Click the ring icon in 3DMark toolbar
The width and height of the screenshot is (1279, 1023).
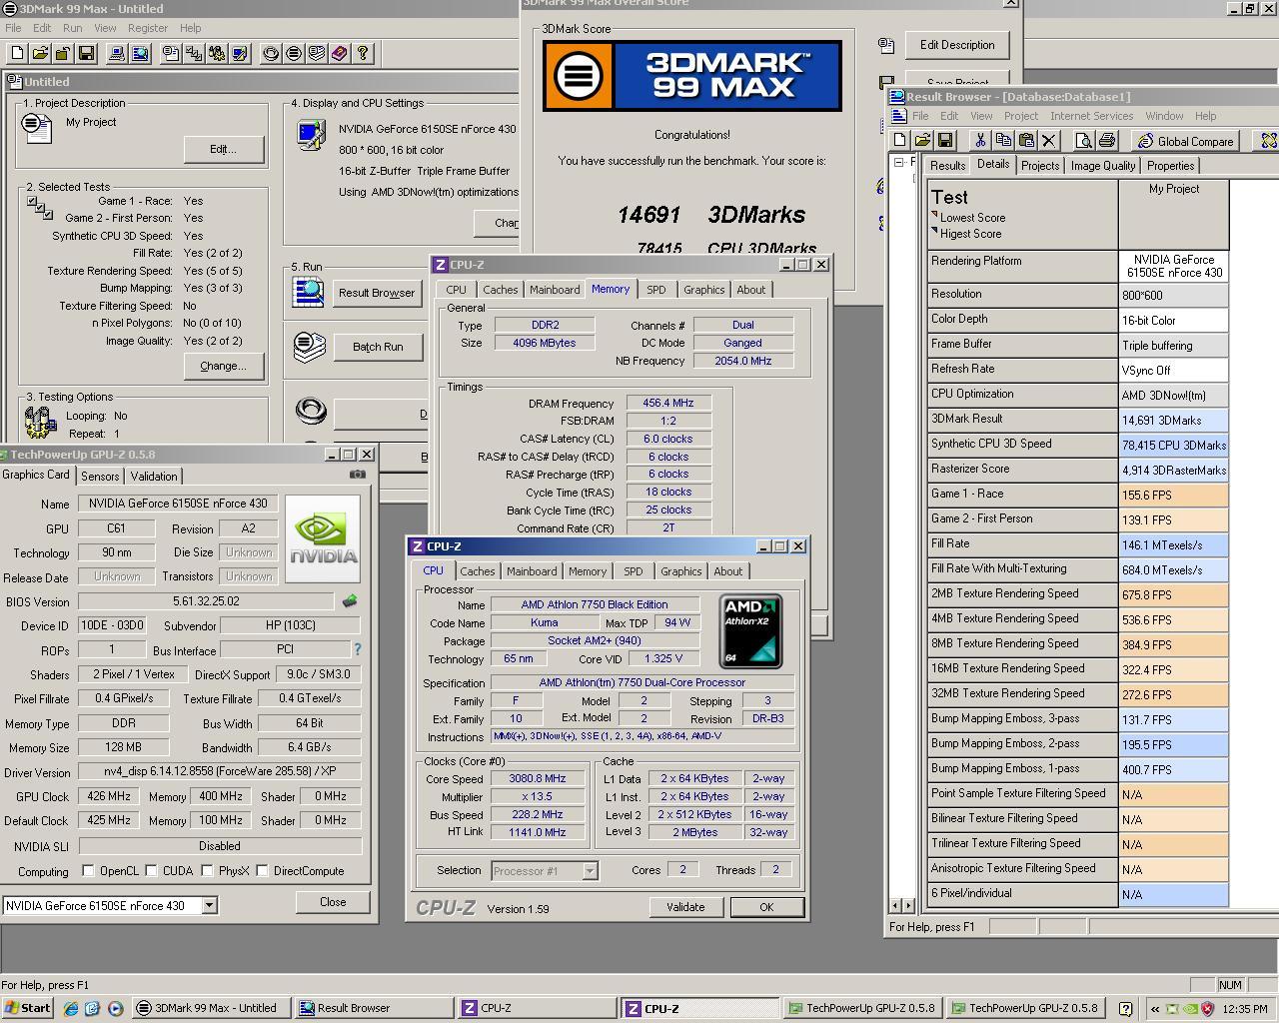point(271,53)
